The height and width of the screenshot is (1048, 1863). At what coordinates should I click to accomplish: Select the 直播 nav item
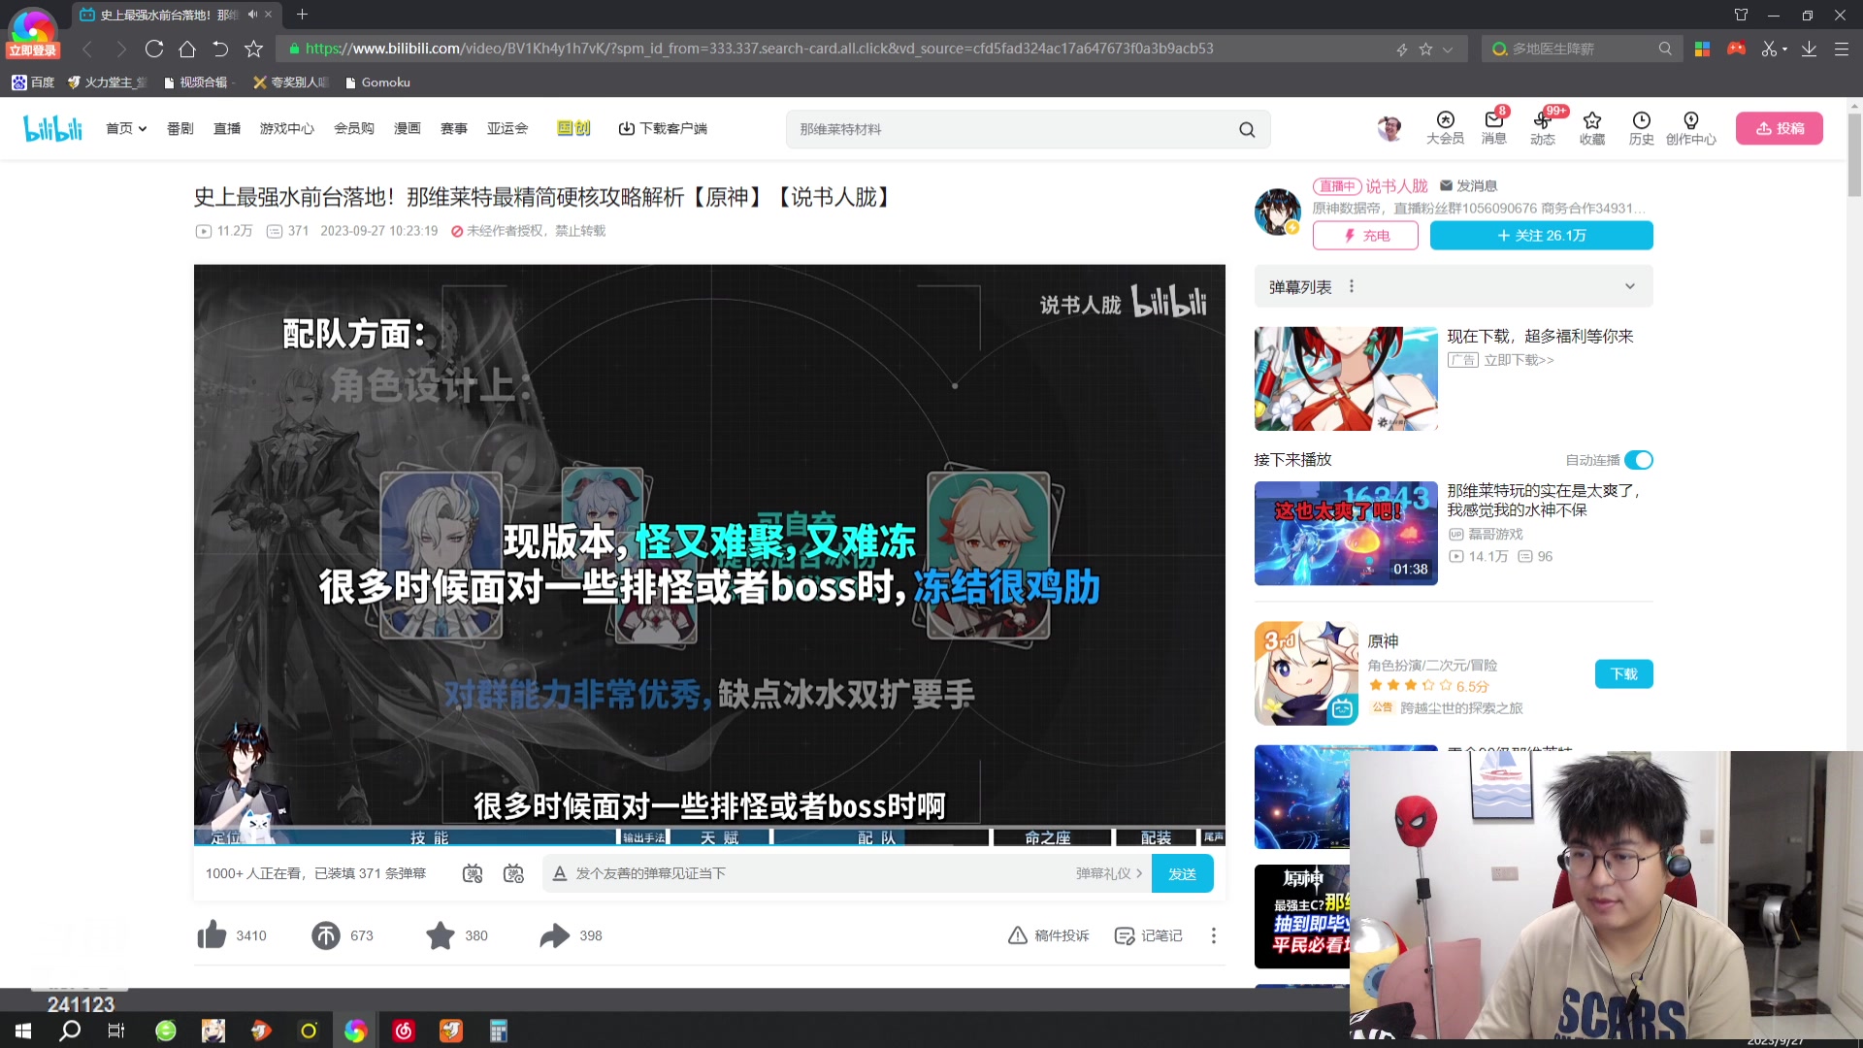[227, 129]
